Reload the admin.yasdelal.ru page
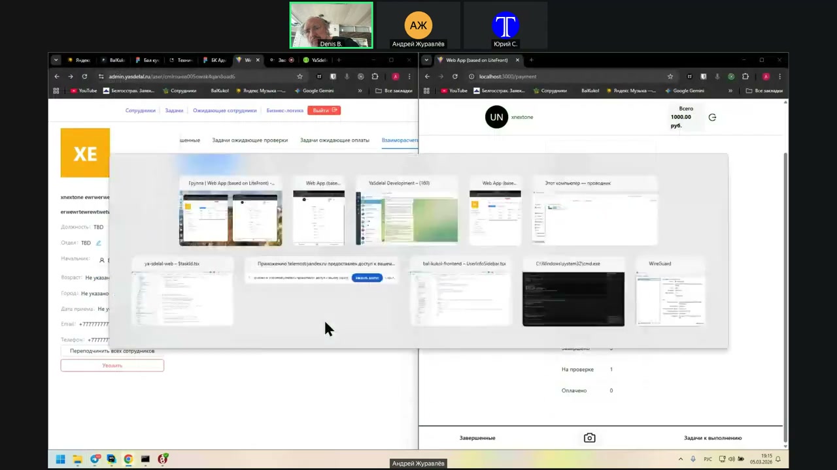The width and height of the screenshot is (837, 470). (x=84, y=76)
